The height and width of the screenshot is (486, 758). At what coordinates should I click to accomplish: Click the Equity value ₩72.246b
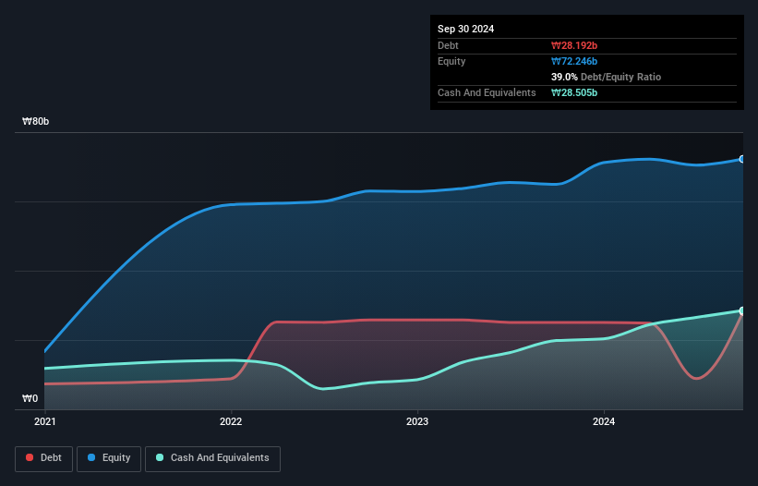574,61
